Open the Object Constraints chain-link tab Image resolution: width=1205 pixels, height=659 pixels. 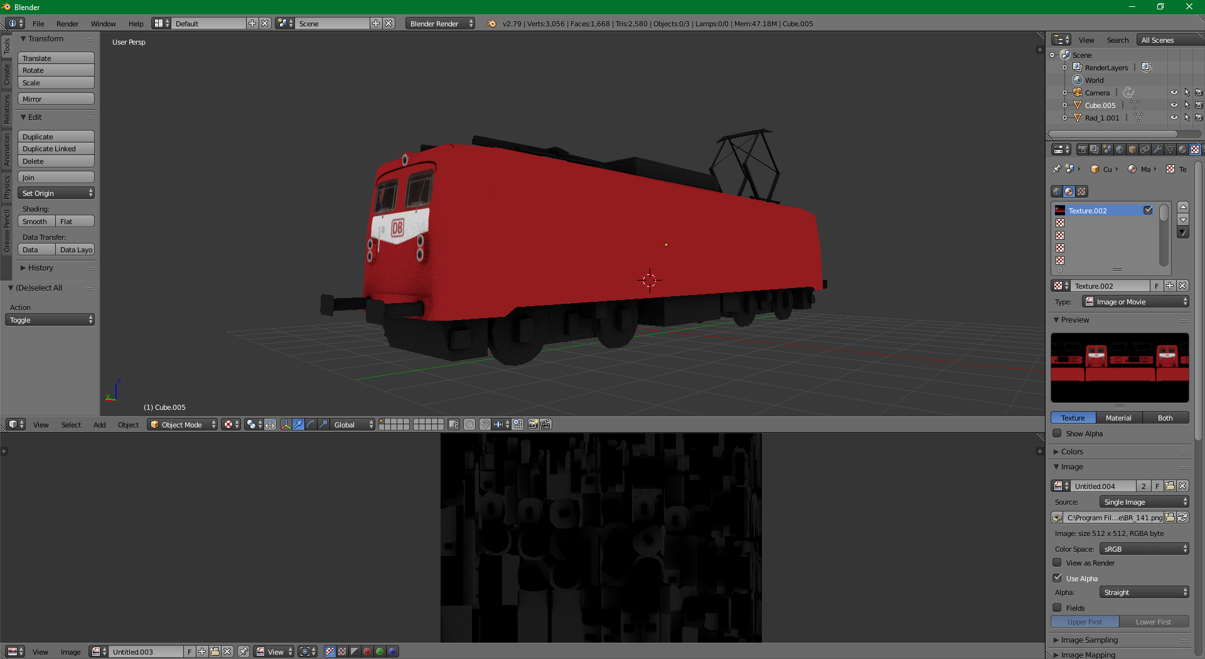point(1145,149)
